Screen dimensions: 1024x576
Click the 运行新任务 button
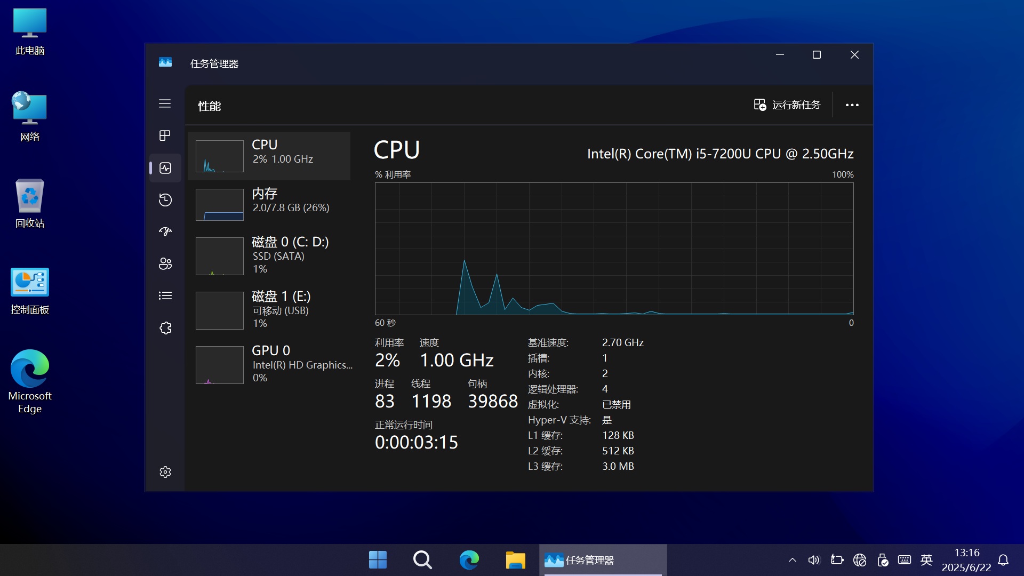tap(787, 105)
